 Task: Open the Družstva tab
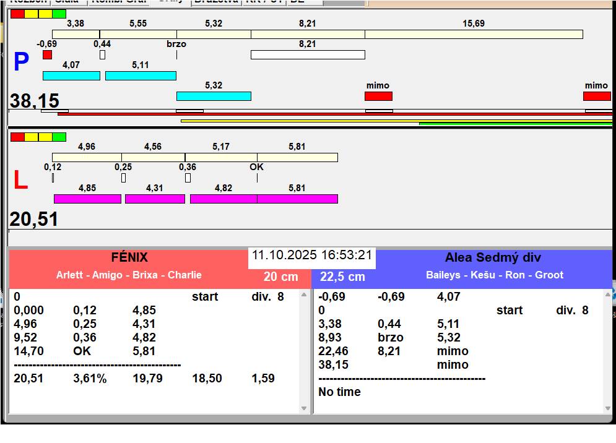coord(215,2)
